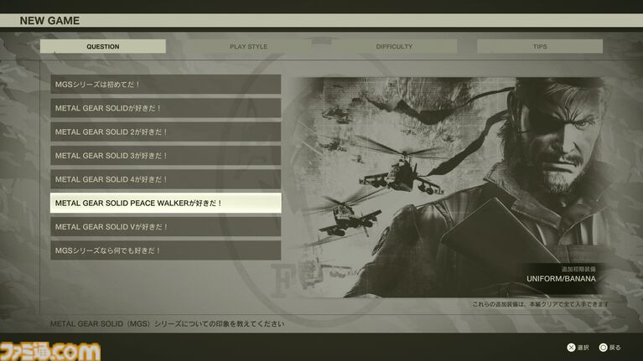
Task: Open the TIPS tab
Action: click(540, 46)
